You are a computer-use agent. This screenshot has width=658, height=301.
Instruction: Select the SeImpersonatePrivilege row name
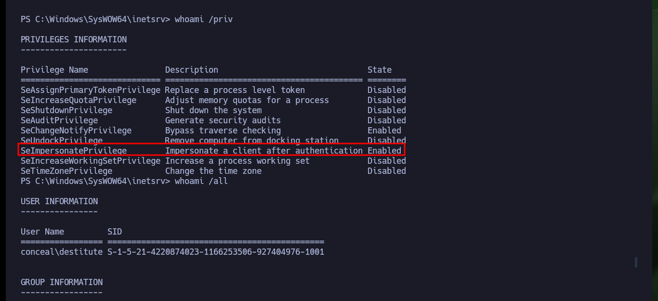click(x=74, y=151)
